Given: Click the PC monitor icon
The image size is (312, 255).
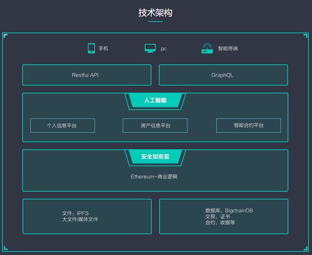Looking at the screenshot, I should coord(150,48).
